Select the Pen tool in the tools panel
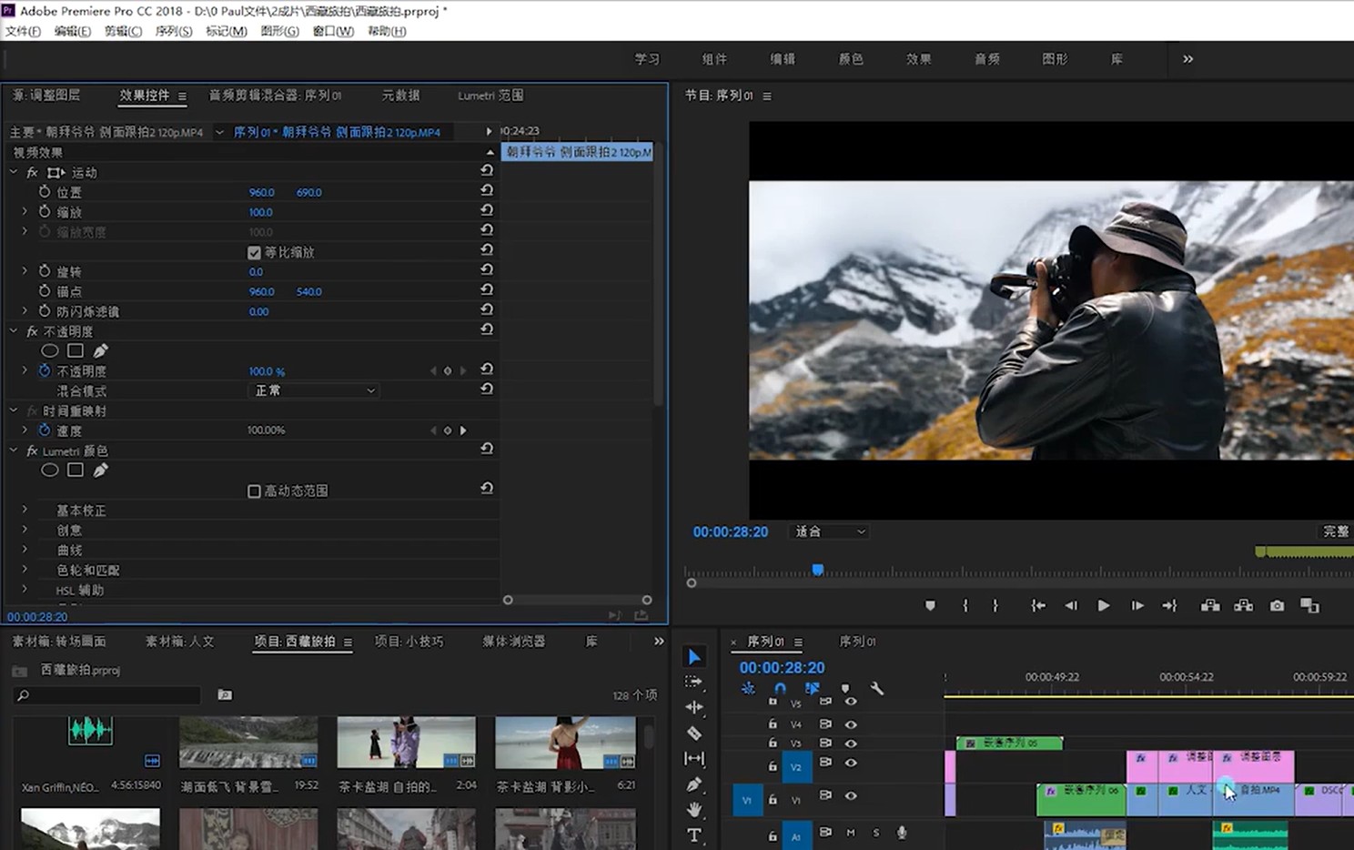Image resolution: width=1354 pixels, height=850 pixels. [694, 784]
